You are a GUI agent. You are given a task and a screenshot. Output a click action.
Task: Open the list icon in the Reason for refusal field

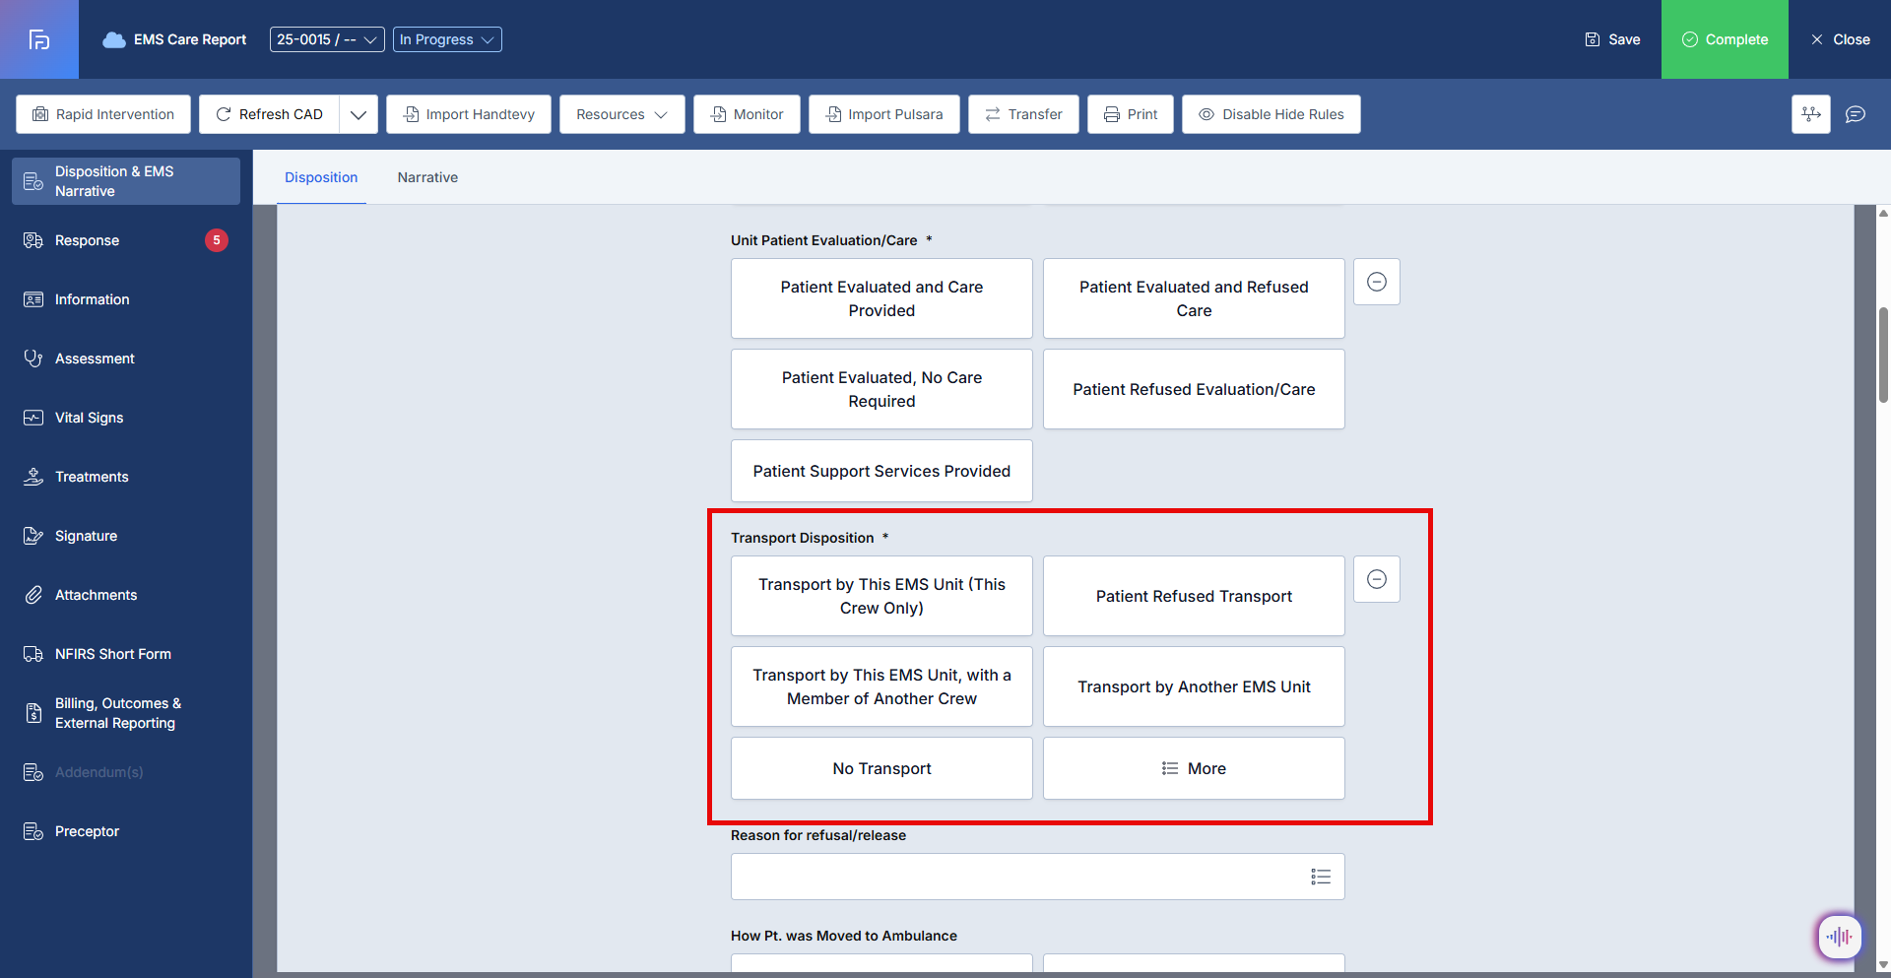1320,877
